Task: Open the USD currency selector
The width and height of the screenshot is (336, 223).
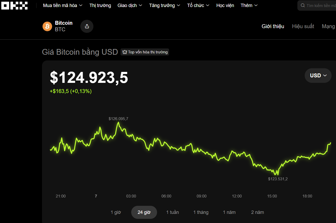Action: point(318,76)
